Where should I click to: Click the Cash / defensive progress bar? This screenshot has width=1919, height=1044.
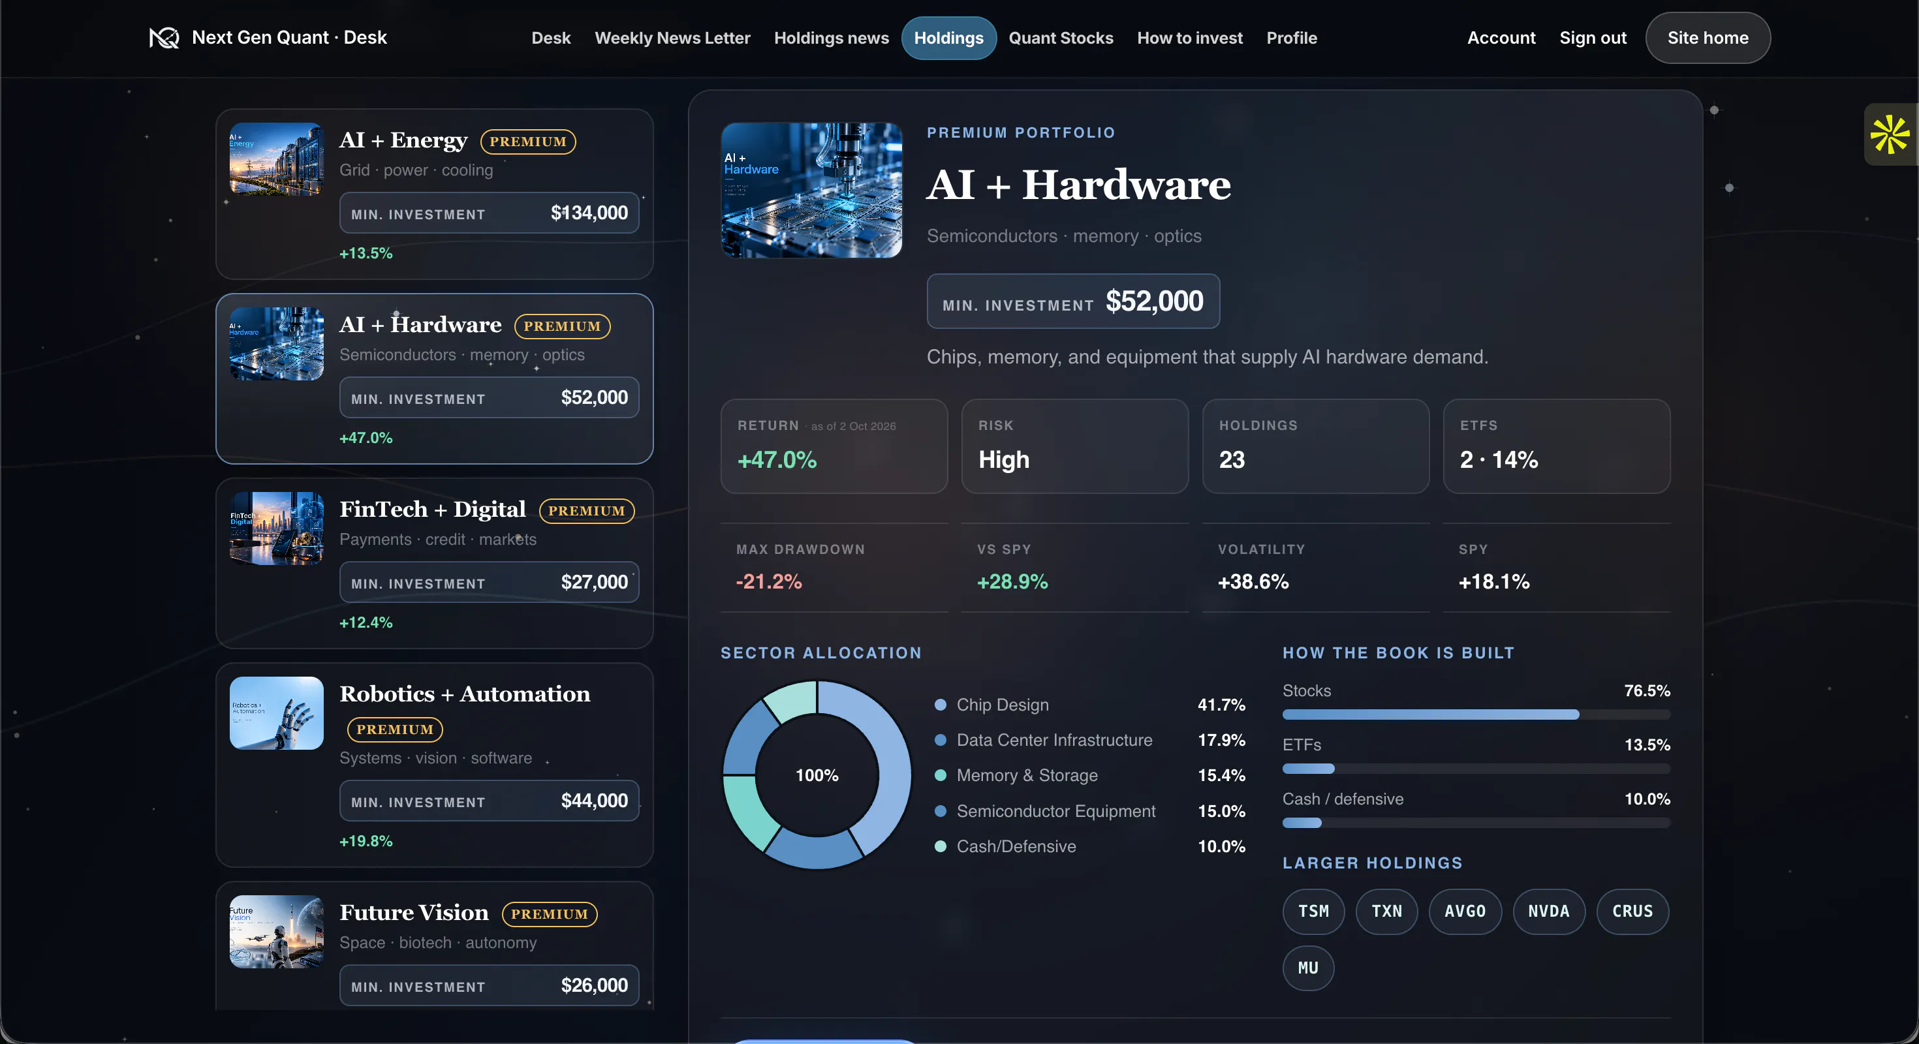point(1476,823)
